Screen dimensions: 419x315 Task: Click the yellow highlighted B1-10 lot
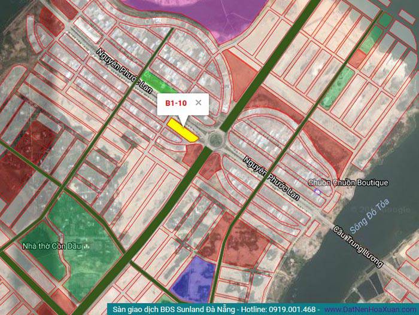182,130
